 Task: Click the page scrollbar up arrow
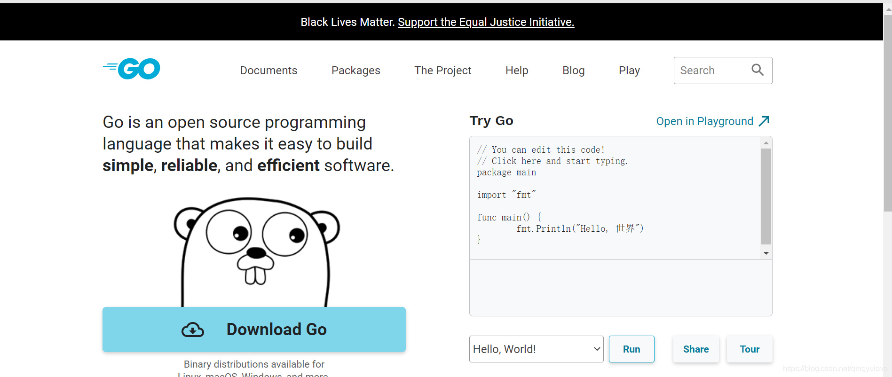coord(888,9)
